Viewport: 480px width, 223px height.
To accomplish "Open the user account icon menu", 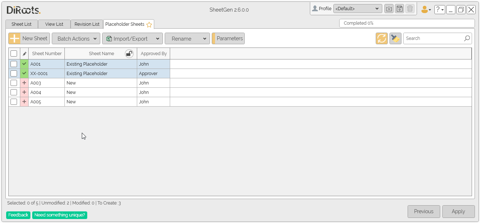I will click(426, 10).
